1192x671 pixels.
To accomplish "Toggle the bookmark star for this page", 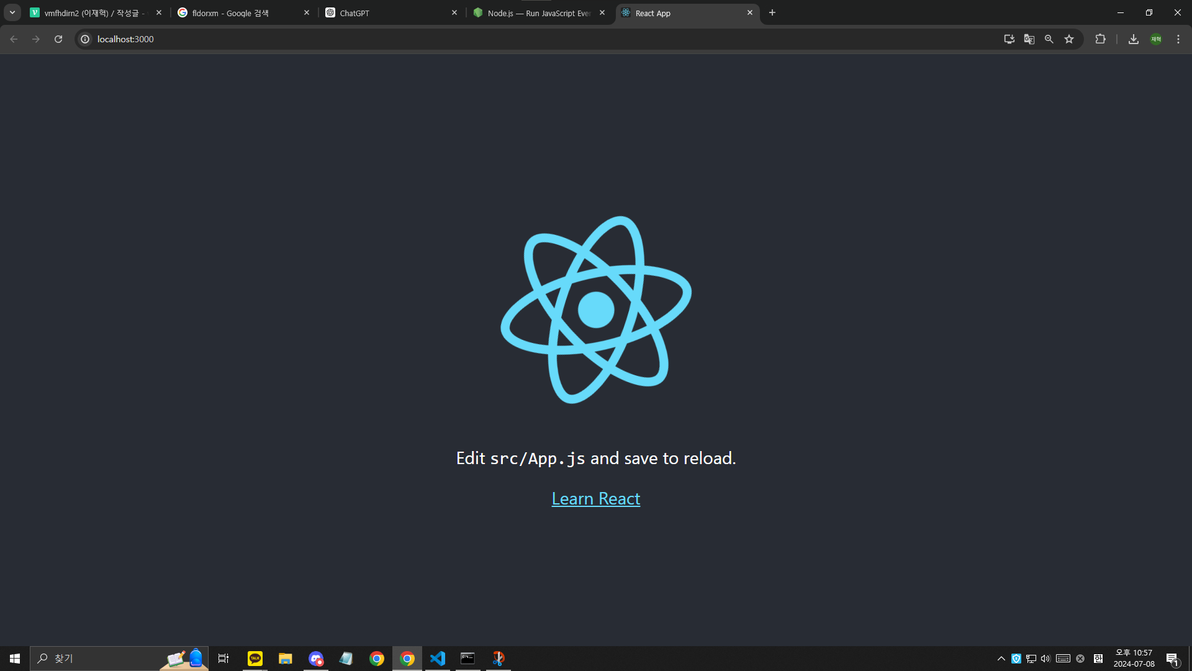I will [x=1069, y=39].
